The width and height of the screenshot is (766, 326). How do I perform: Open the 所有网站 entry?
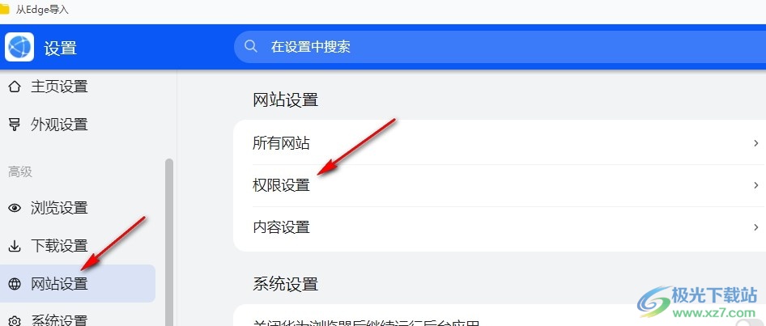[x=500, y=143]
